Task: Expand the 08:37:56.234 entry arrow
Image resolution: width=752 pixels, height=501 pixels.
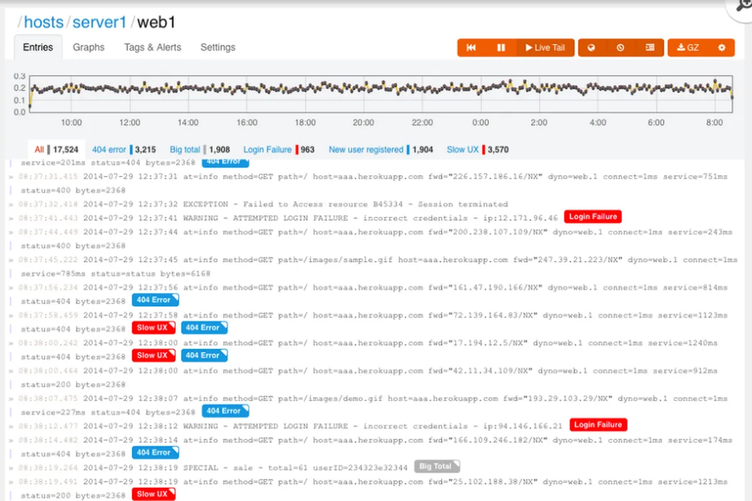Action: (11, 287)
